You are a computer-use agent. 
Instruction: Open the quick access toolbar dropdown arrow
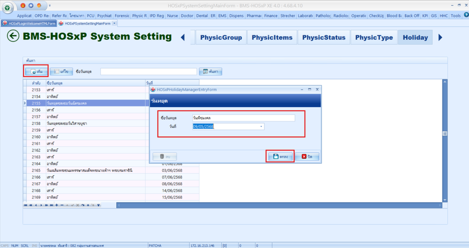pos(49,6)
